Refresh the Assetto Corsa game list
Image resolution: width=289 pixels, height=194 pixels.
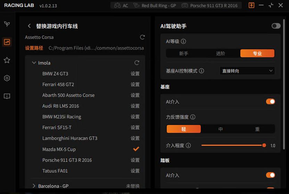[x=142, y=37]
